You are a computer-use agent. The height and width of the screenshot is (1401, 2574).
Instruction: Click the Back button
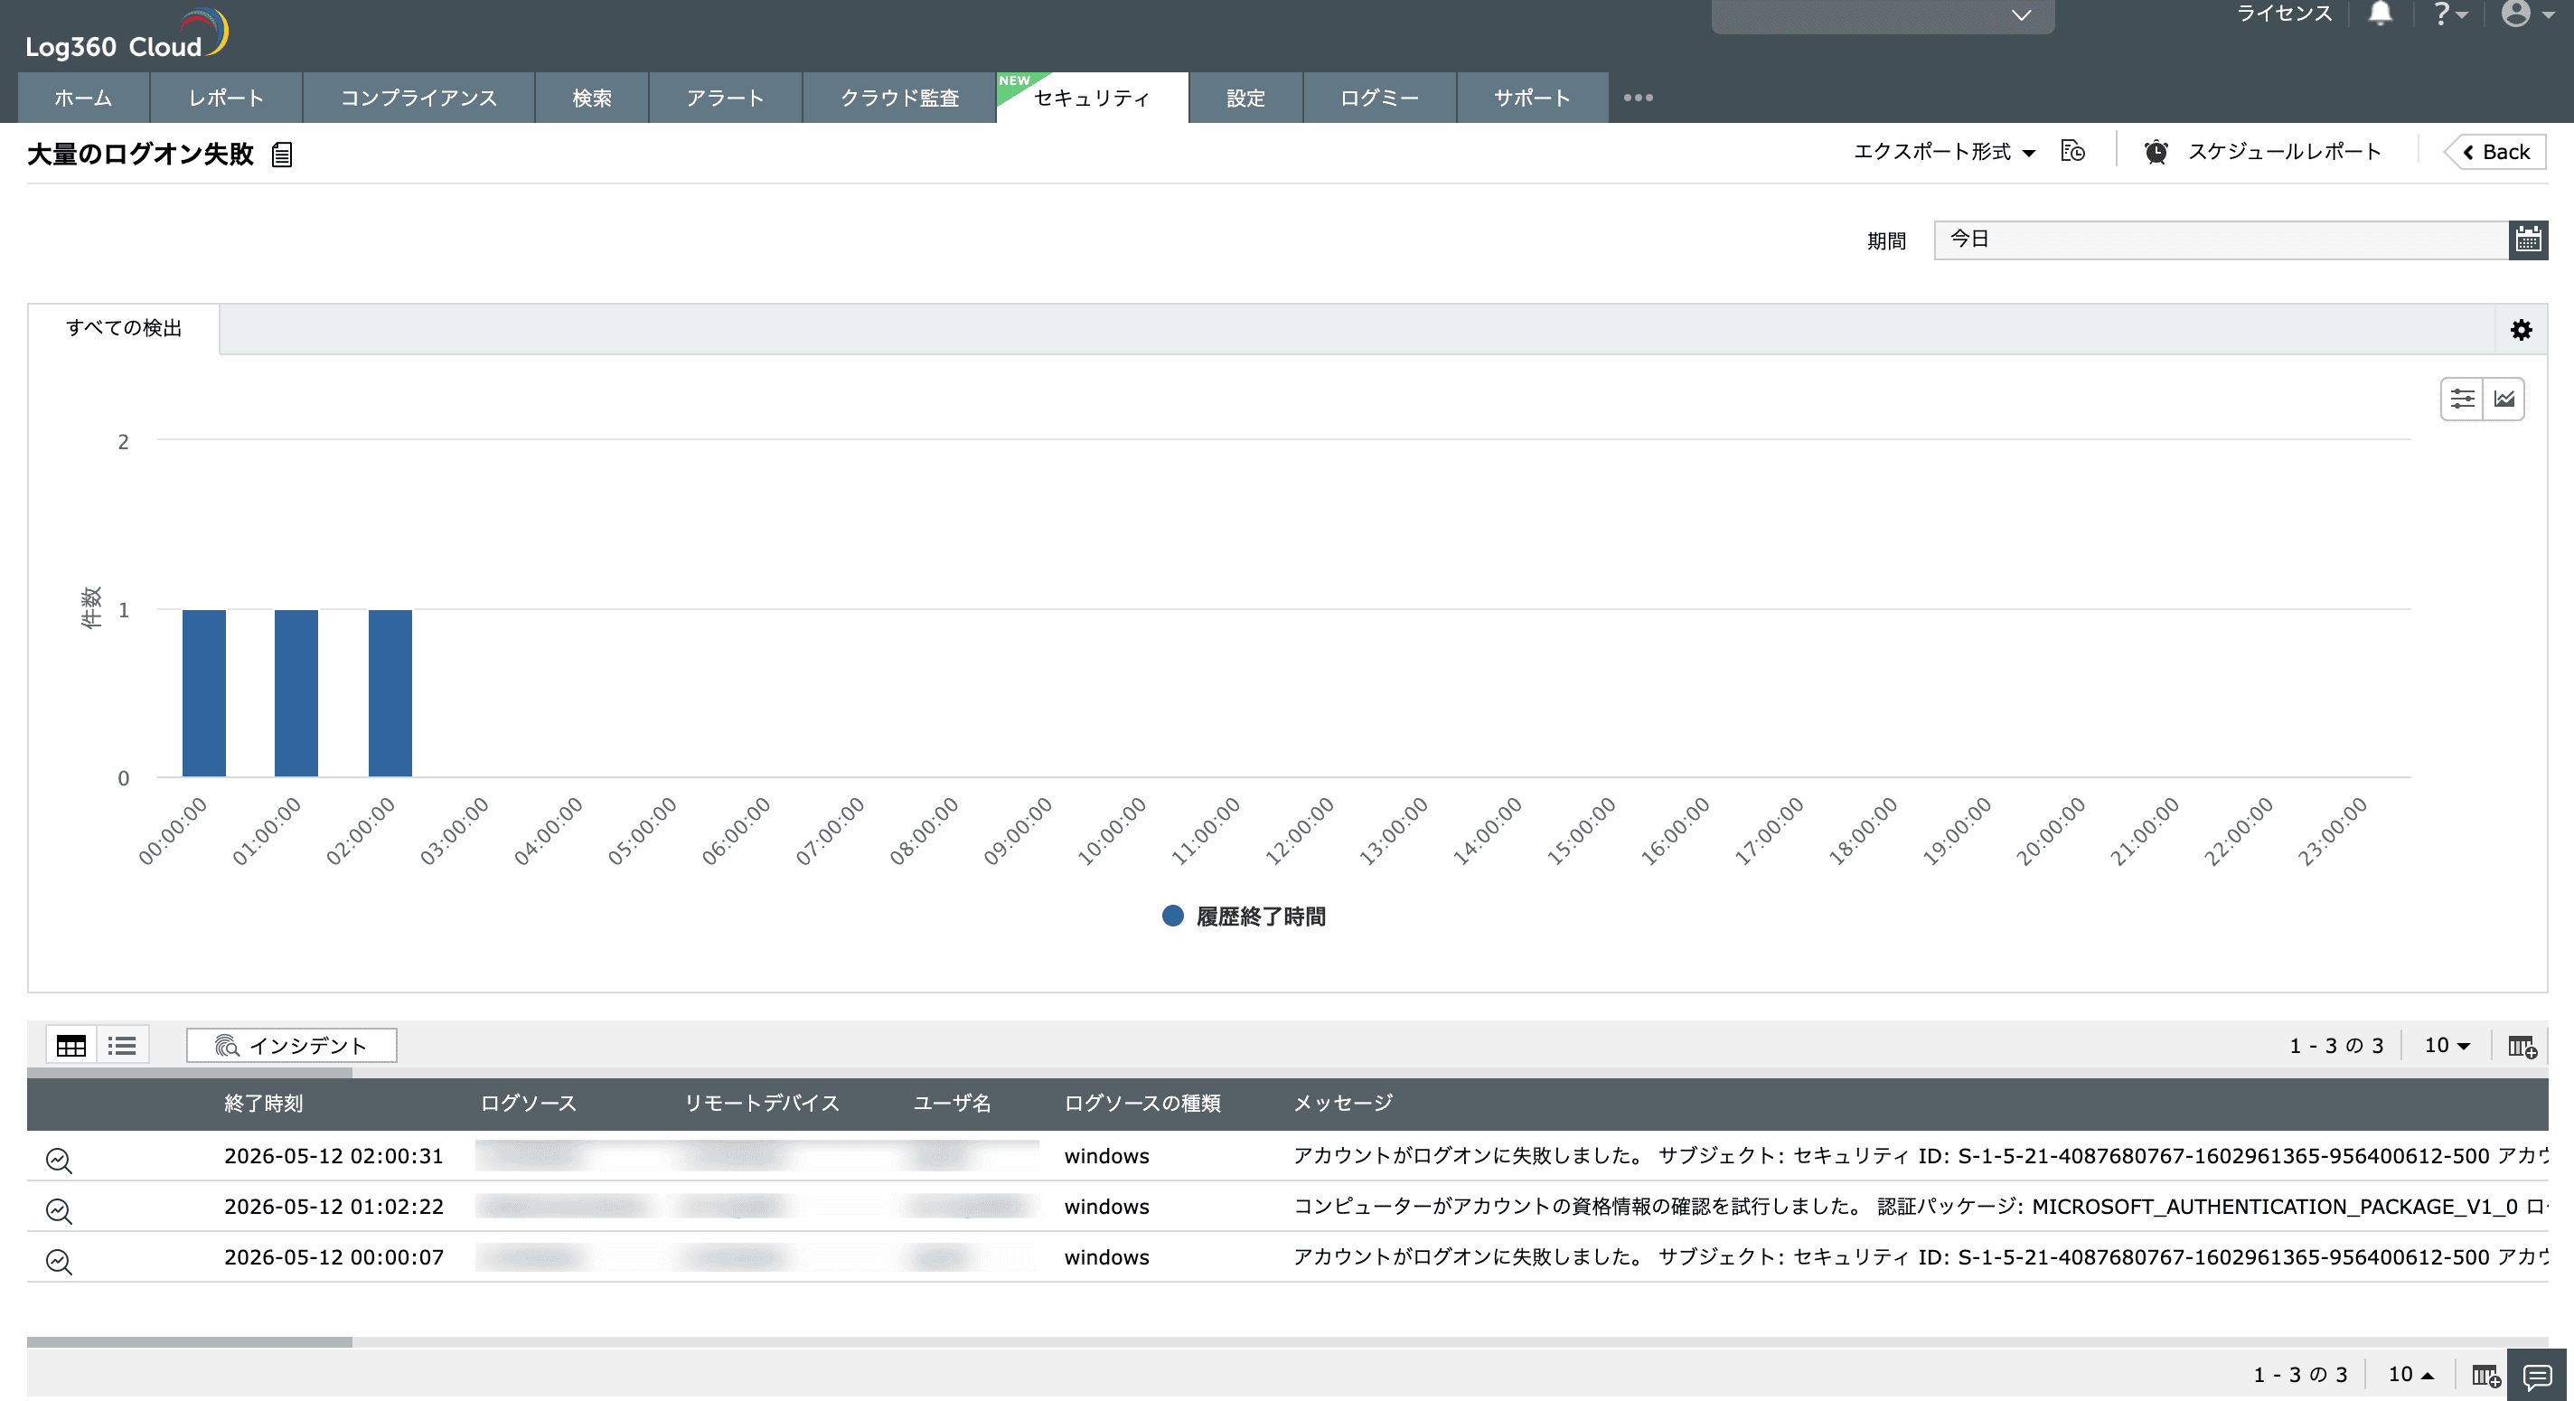2495,152
